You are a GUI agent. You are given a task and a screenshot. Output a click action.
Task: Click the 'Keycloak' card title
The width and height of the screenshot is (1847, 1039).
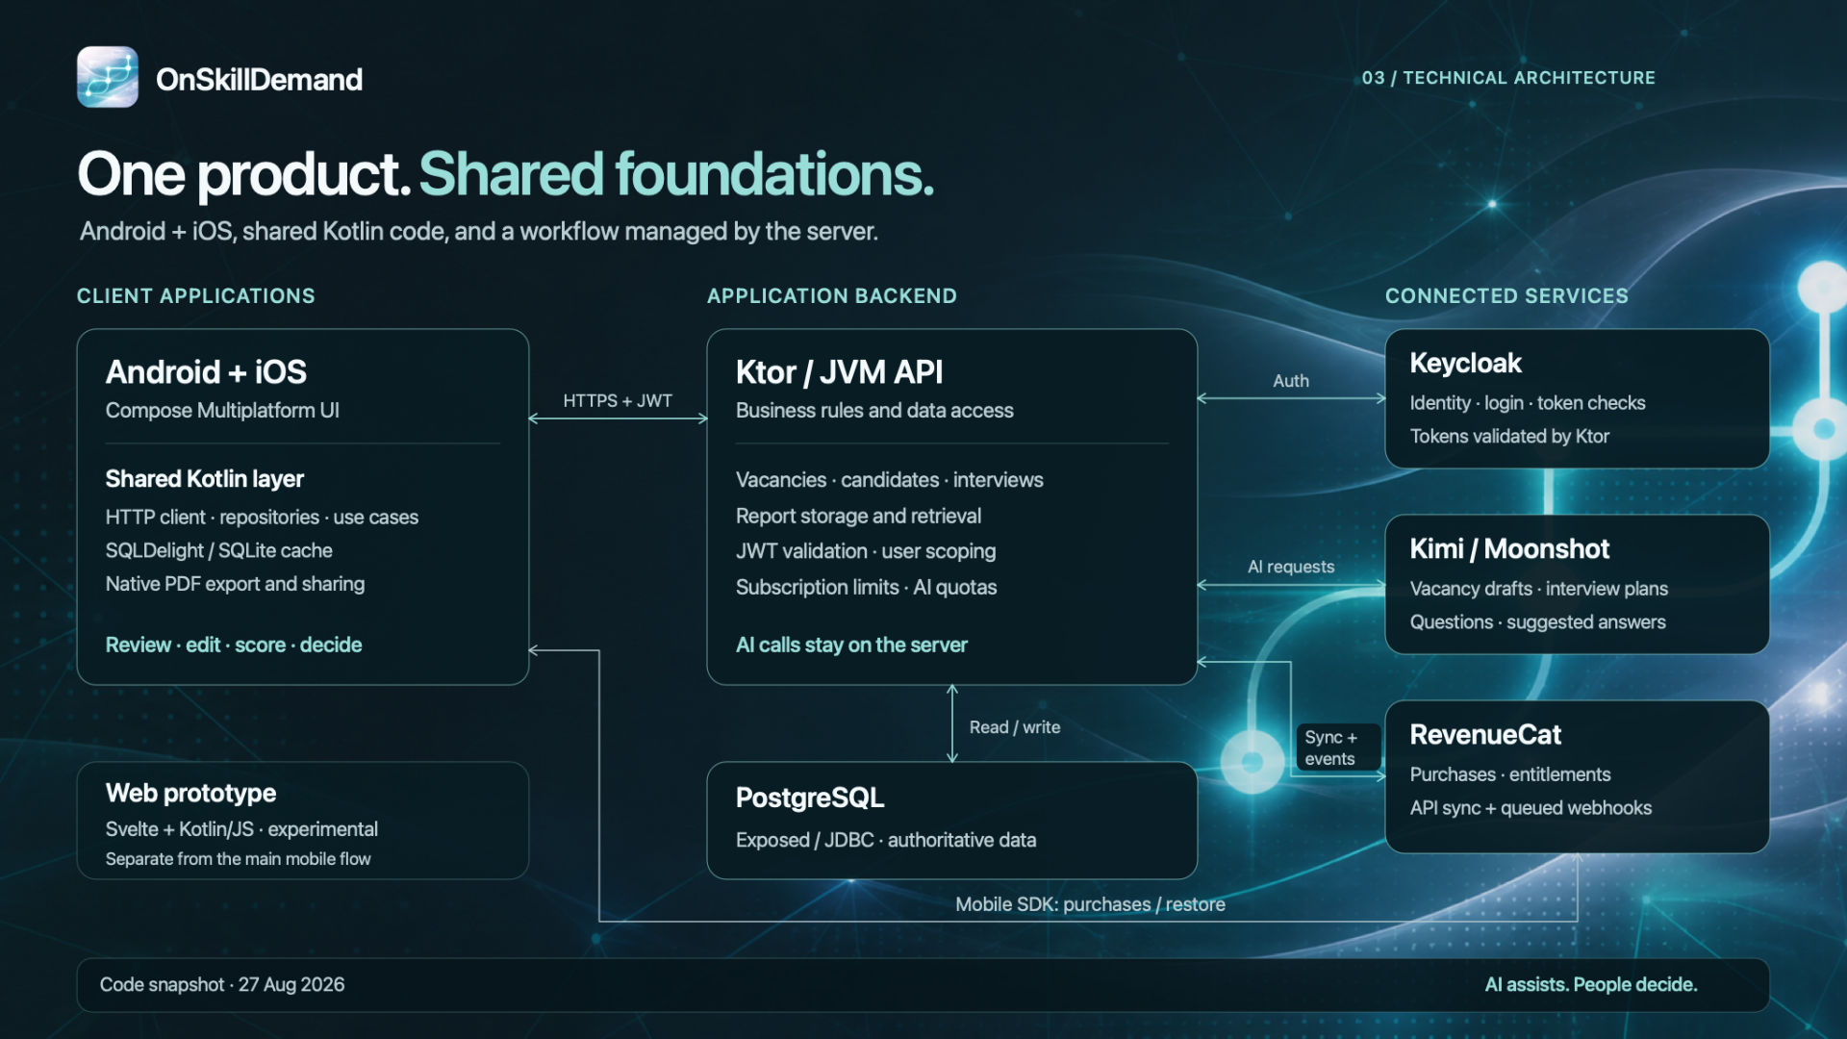tap(1465, 364)
